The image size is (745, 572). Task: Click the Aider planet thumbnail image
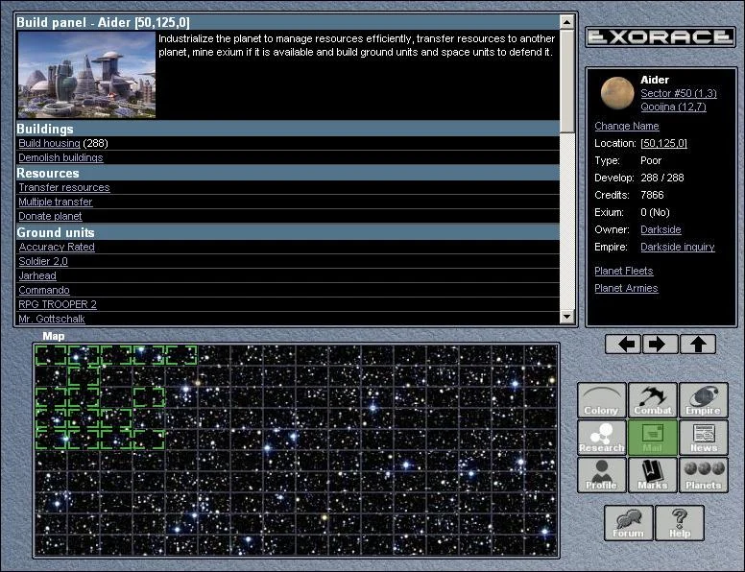pos(617,93)
